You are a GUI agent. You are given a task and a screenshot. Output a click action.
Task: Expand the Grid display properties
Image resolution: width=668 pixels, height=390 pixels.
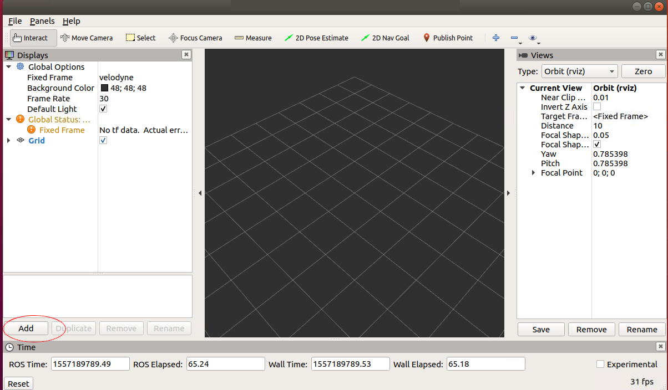[x=8, y=140]
